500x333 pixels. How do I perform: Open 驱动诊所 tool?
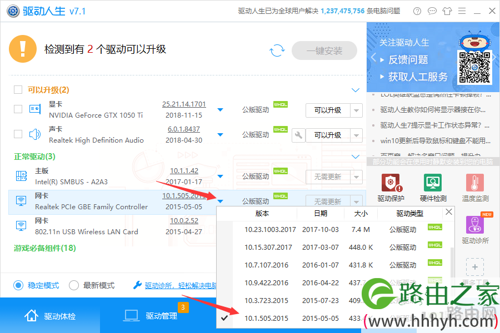coord(475,230)
